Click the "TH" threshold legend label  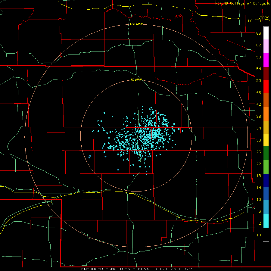pos(259,235)
